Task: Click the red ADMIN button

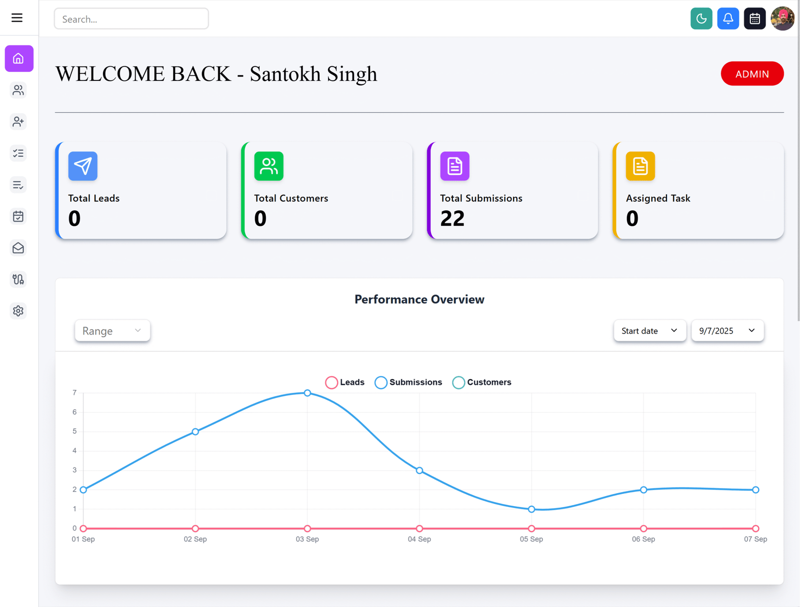Action: (x=752, y=73)
